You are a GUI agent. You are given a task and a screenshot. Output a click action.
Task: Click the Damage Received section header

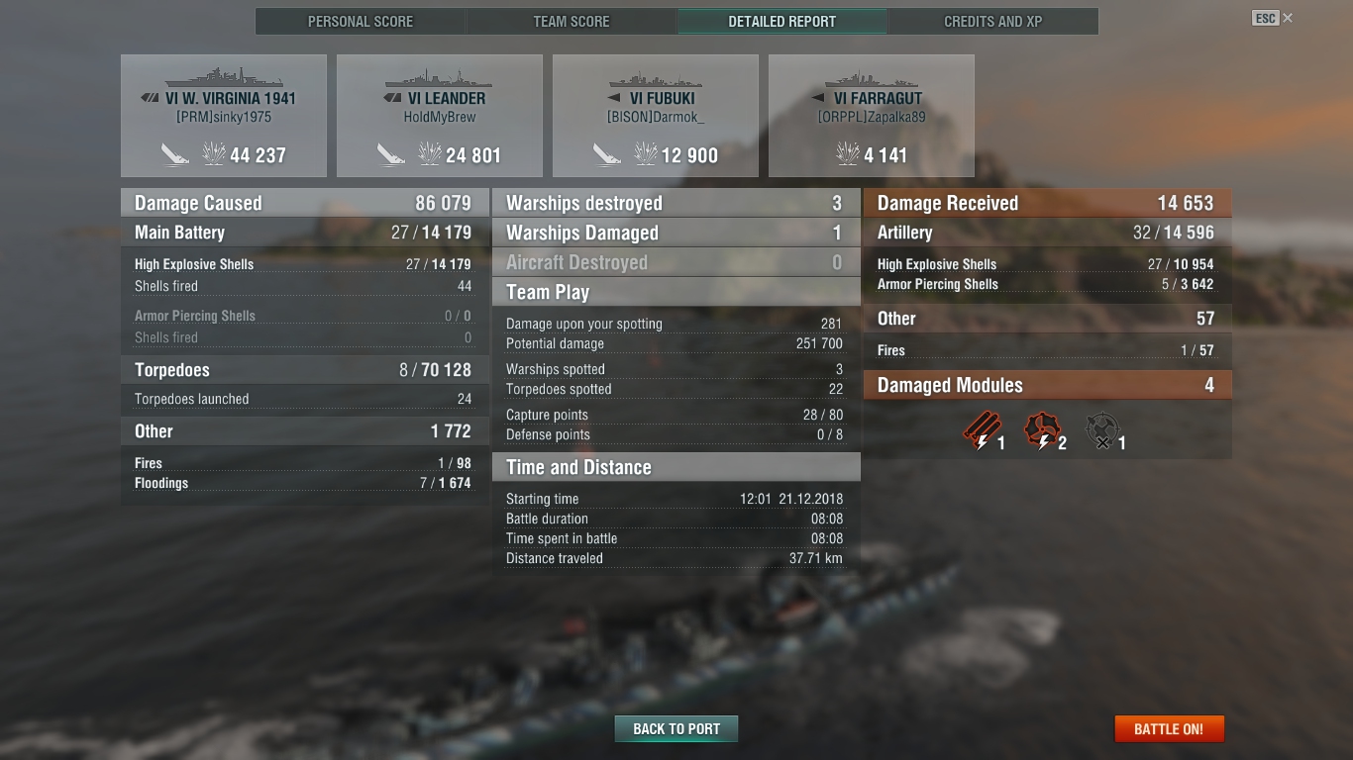(x=1047, y=203)
